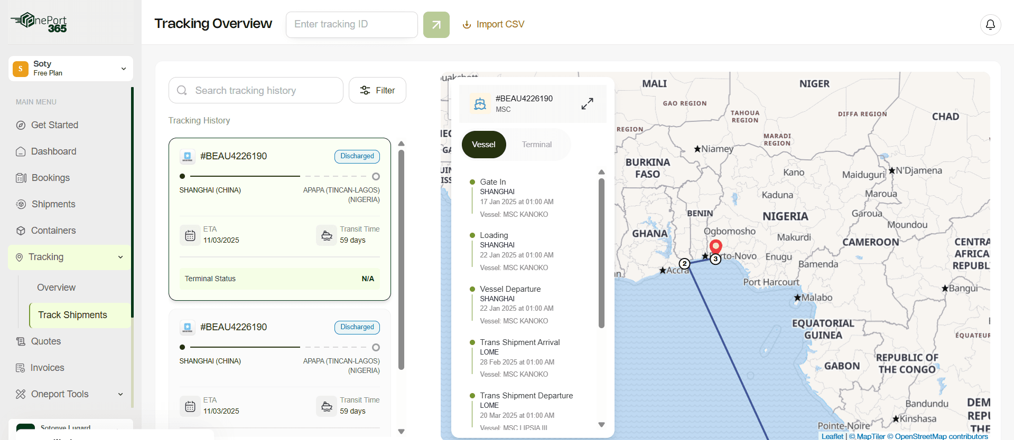The image size is (1014, 440).
Task: Click scroll-up arrow of tracking history list
Action: pyautogui.click(x=401, y=144)
